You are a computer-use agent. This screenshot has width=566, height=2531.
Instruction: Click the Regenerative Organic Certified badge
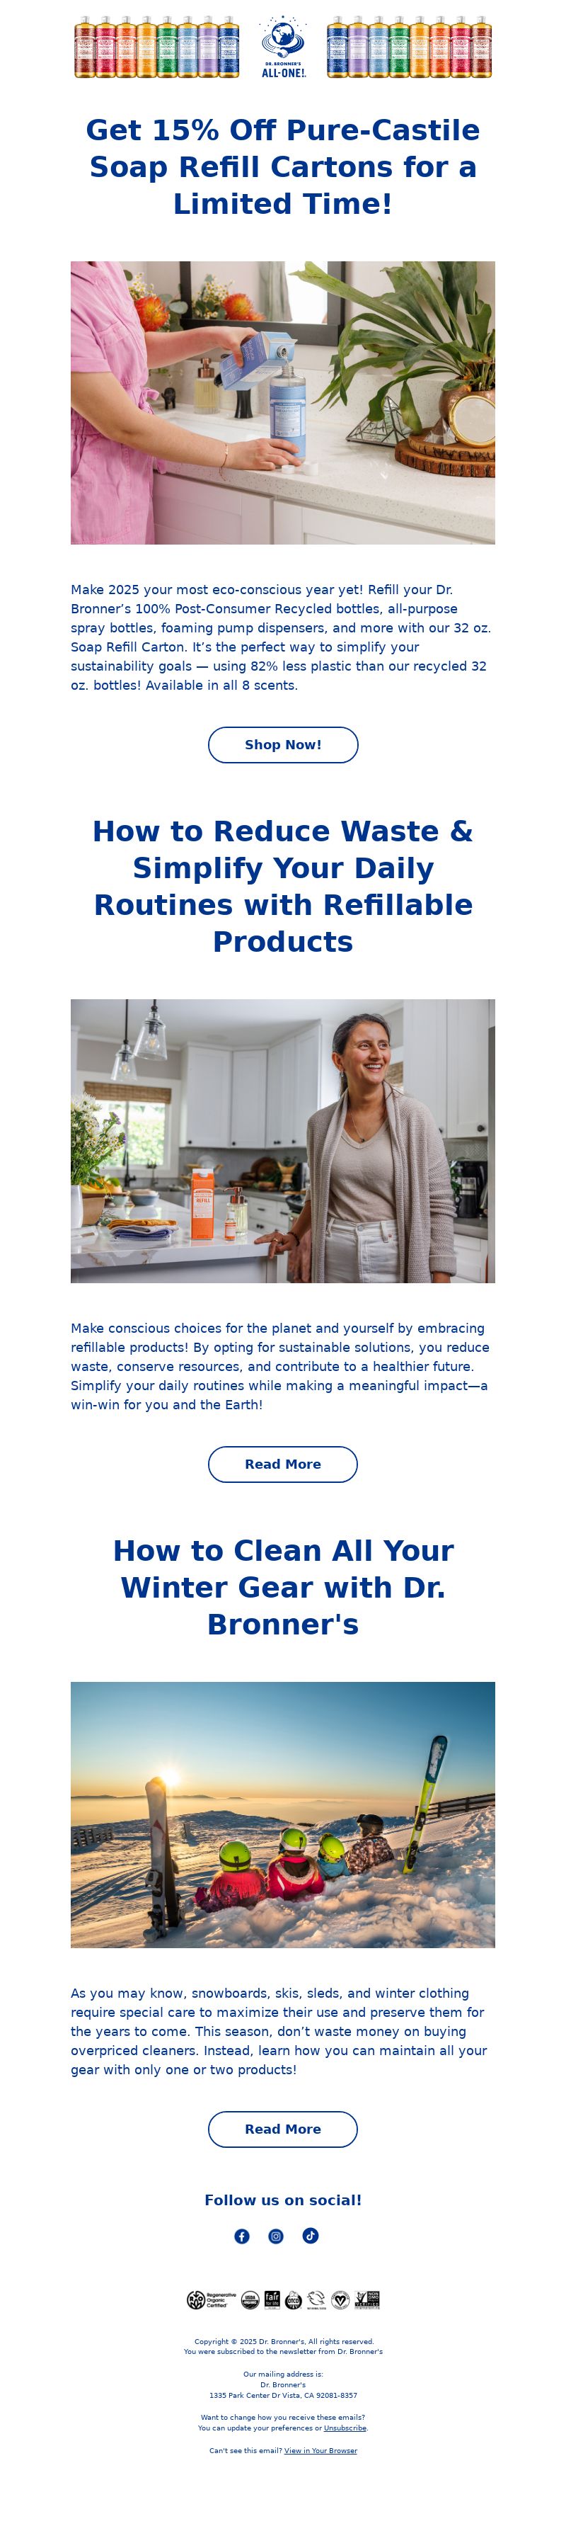211,2299
